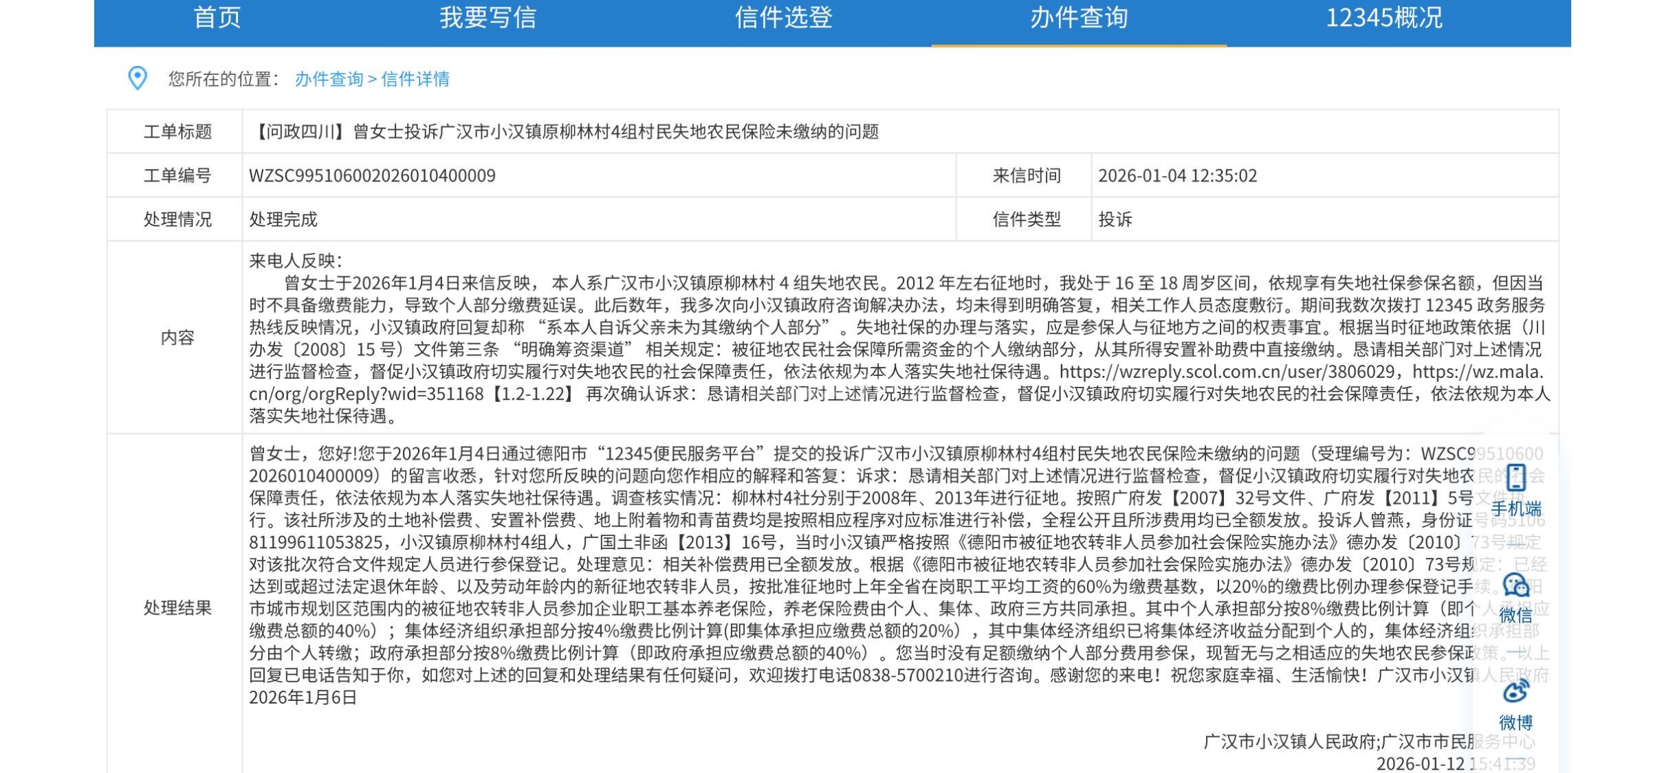
Task: Open the 12345概况 tab
Action: [x=1383, y=18]
